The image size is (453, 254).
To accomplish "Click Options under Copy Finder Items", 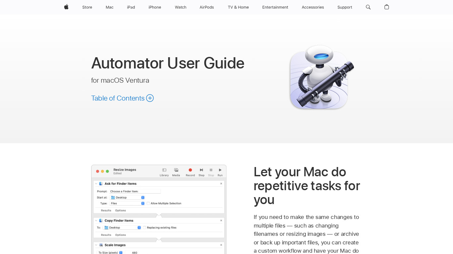I will [121, 235].
